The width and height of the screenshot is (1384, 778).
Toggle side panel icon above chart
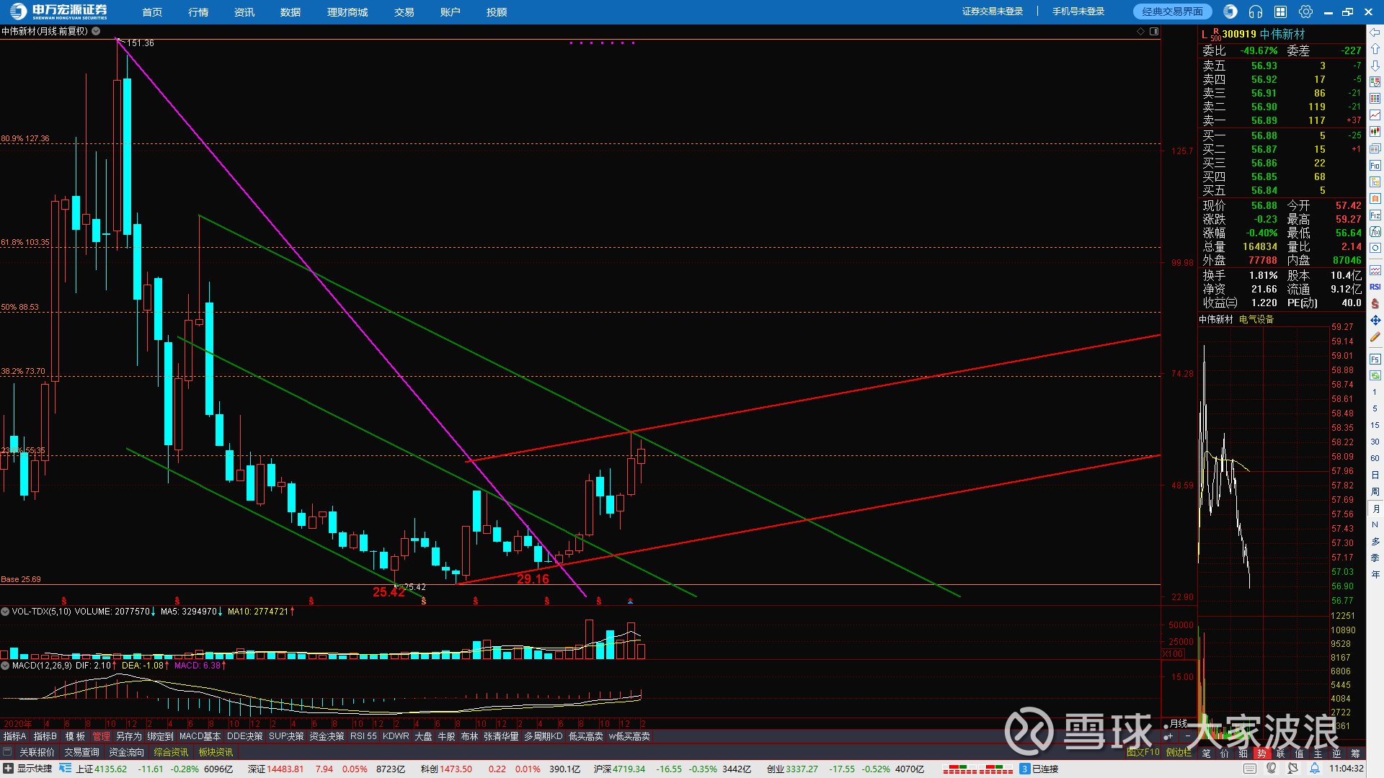click(x=1154, y=32)
